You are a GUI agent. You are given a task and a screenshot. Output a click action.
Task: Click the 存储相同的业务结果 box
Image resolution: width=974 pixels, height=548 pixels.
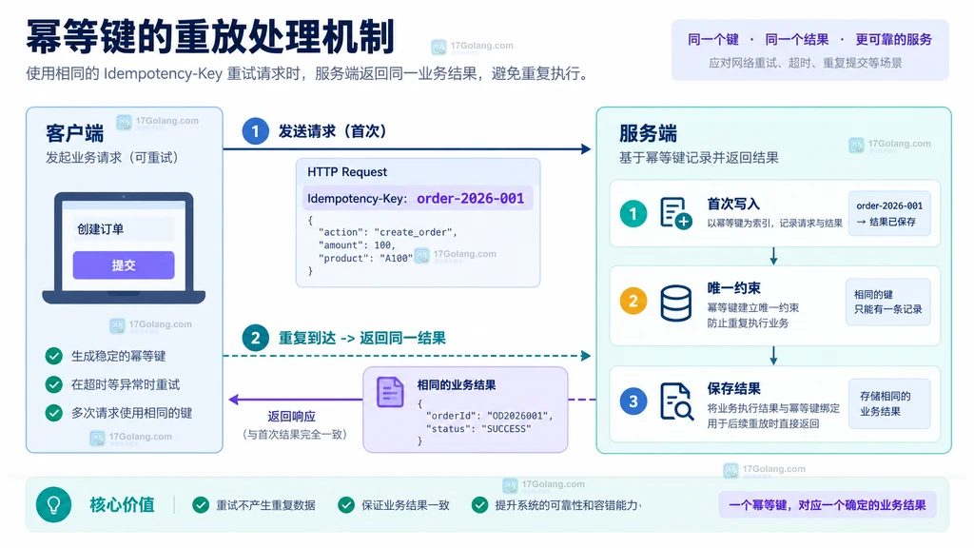pos(889,403)
